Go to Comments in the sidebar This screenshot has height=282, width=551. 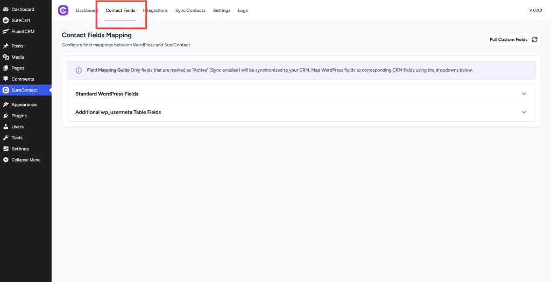(26, 79)
